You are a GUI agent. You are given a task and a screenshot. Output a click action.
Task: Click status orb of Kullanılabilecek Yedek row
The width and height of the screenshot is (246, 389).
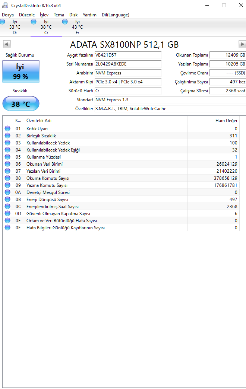click(7, 143)
